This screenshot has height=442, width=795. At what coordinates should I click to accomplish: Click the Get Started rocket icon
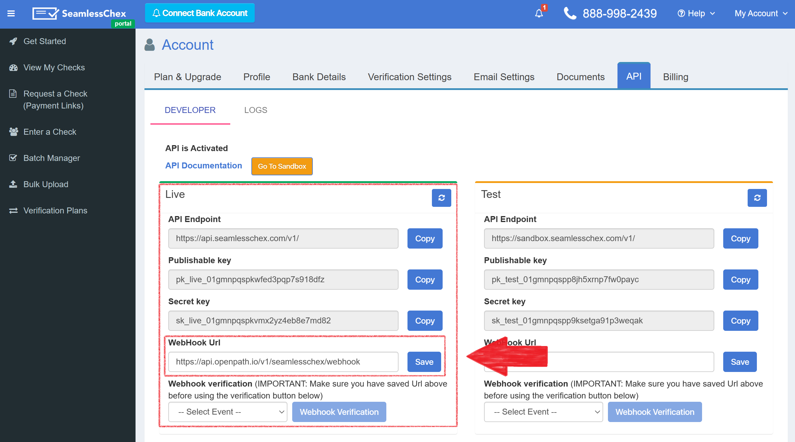13,41
